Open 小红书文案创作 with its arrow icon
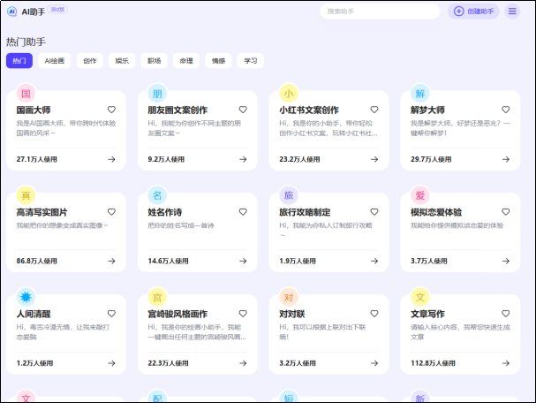Viewport: 536px width, 403px height. (x=374, y=159)
